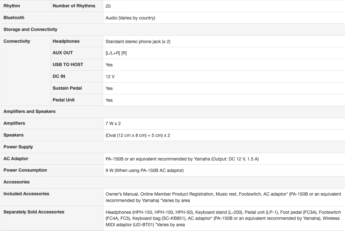Select the Power Consumption '9 W' value
Screen dimensions: 345x231
[145, 170]
